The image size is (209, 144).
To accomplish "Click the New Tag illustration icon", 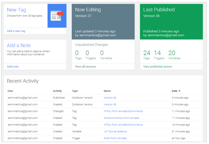I will tap(57, 15).
